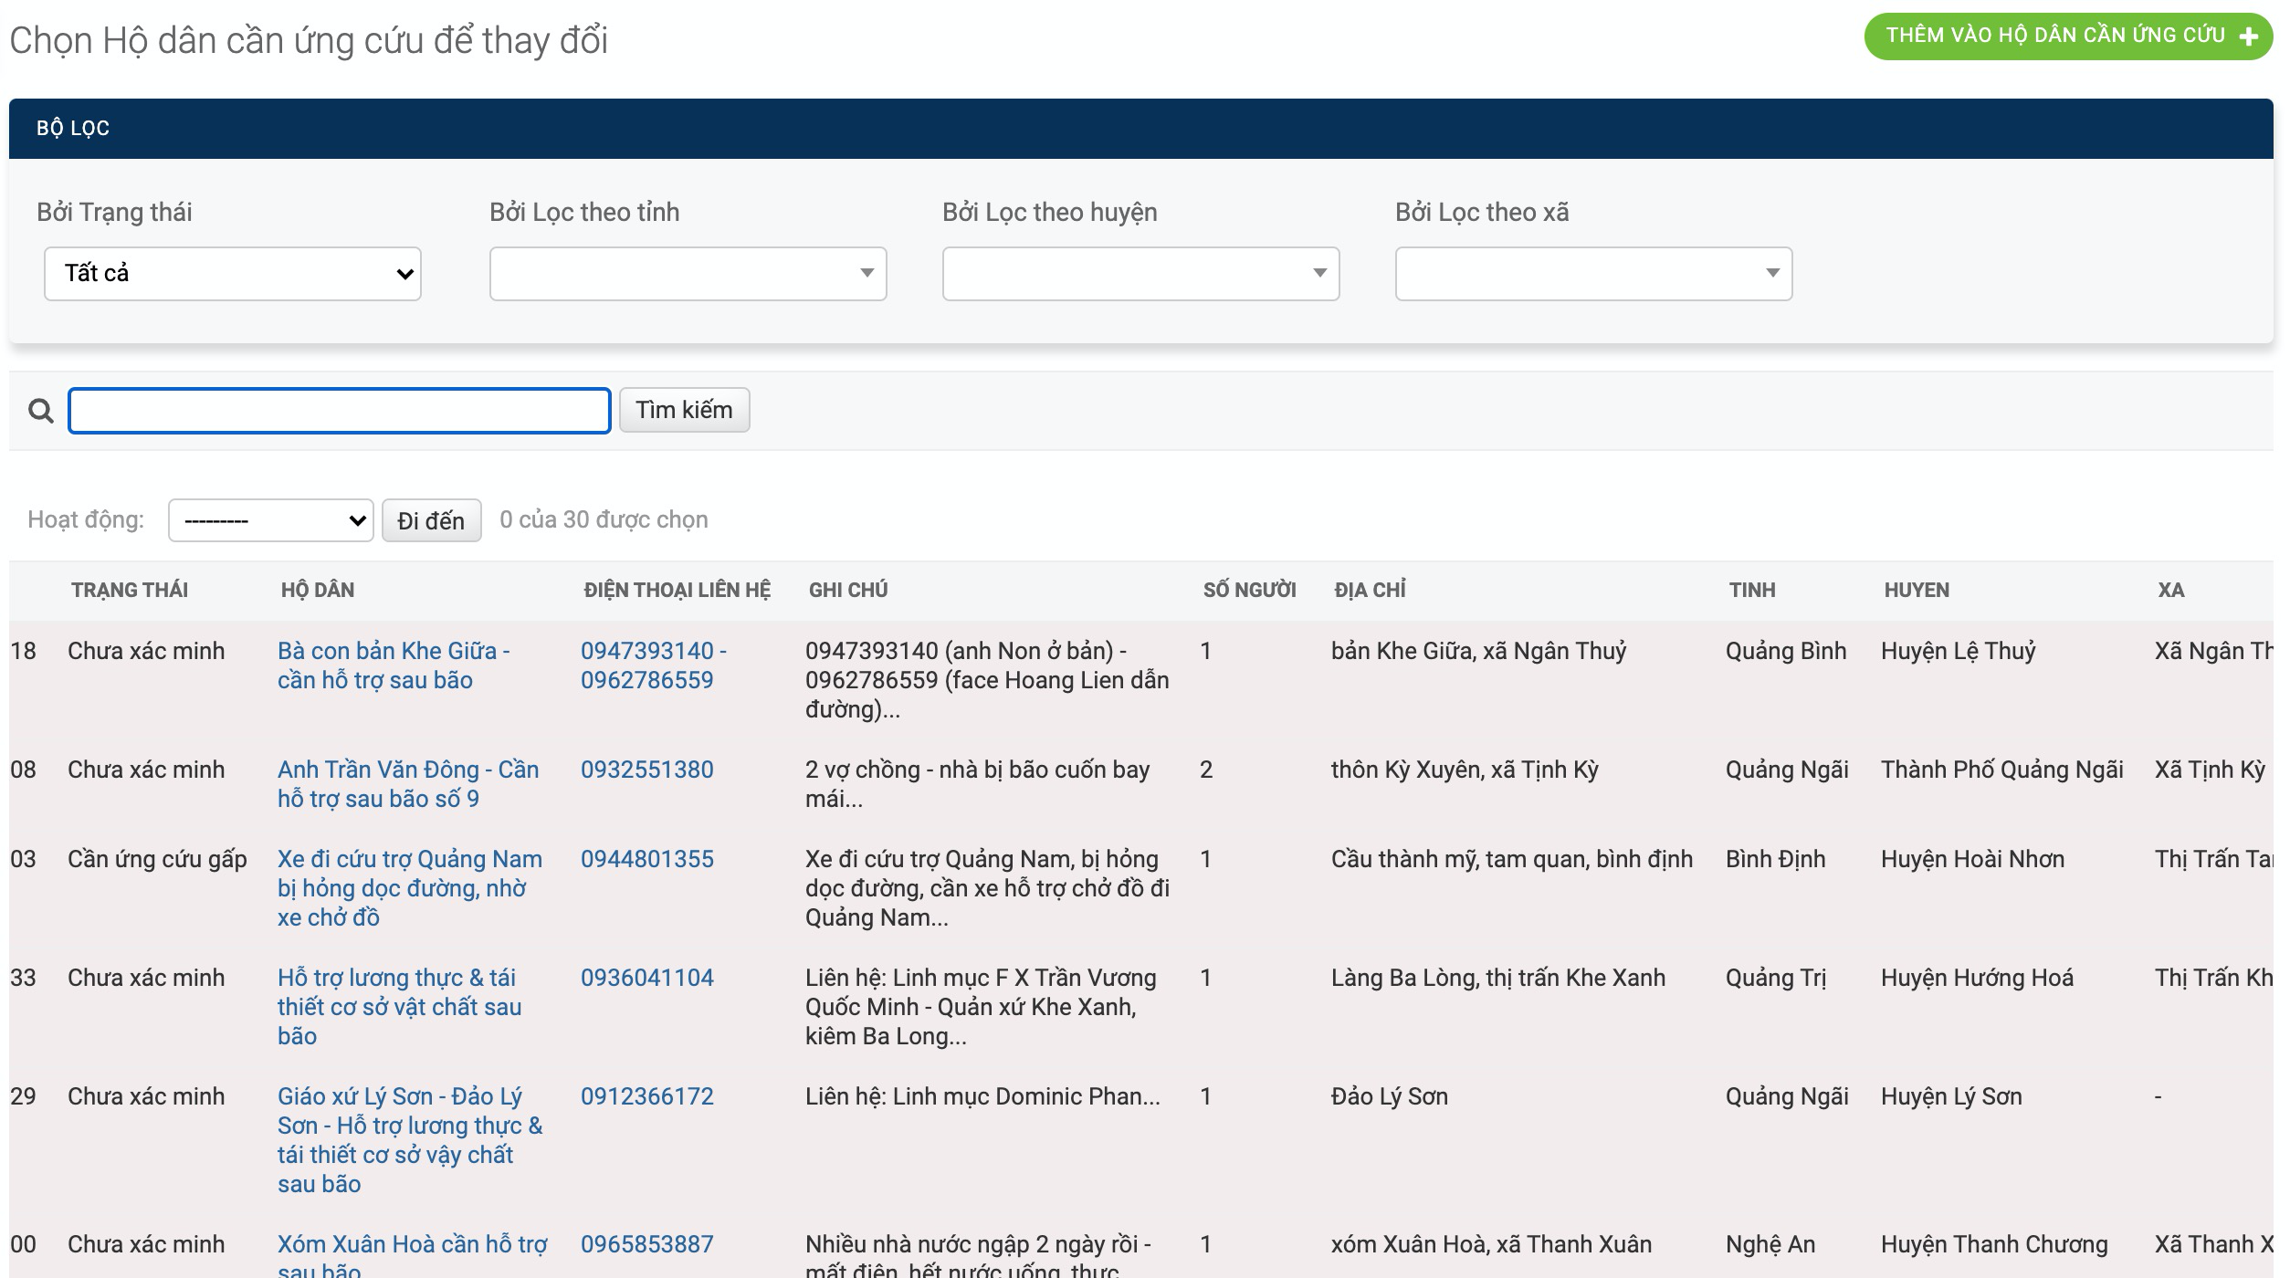Click 'Huyện Hoài Nhơn' district cell

pyautogui.click(x=1972, y=859)
